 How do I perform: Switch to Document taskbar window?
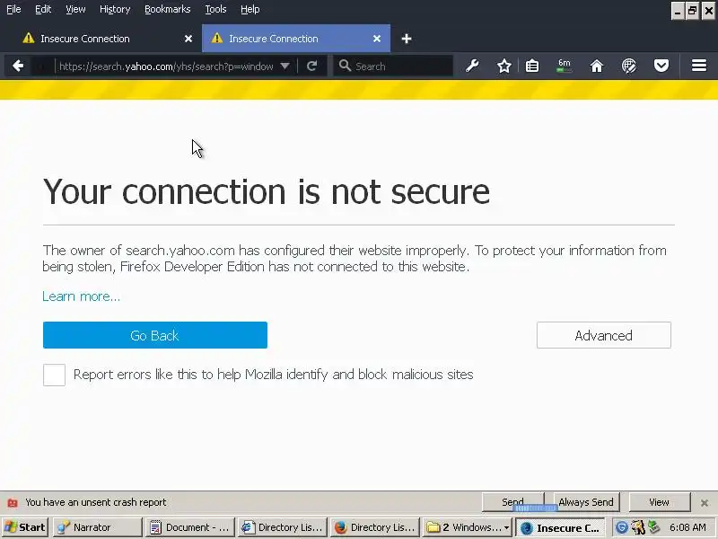pos(190,527)
